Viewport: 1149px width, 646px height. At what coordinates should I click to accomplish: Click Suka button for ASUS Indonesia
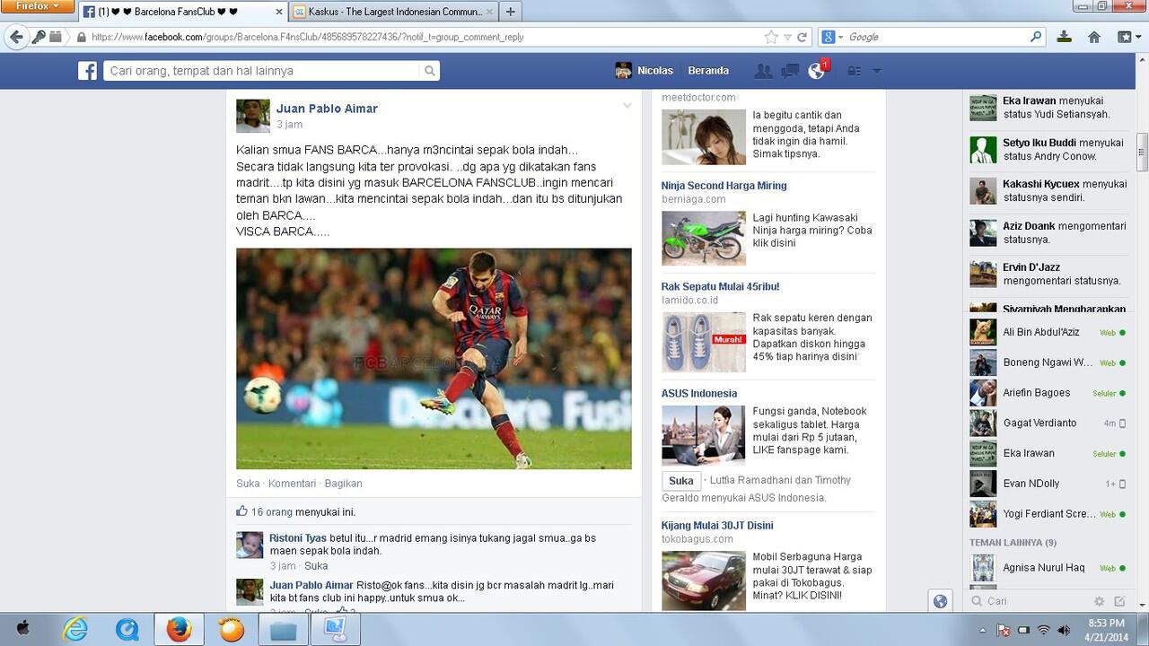click(681, 481)
